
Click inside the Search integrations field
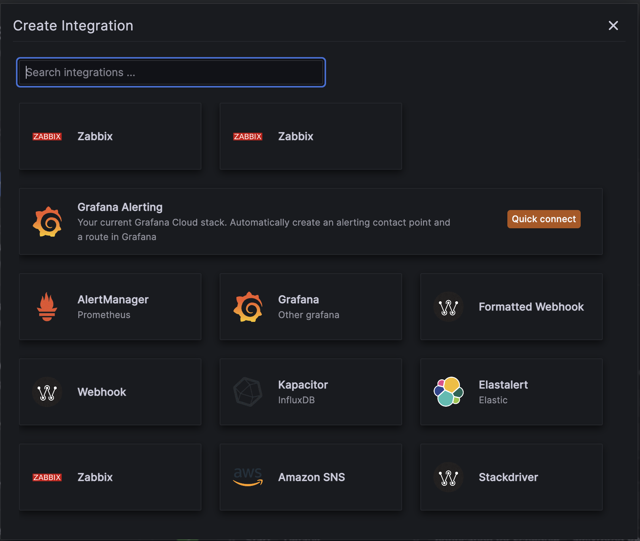tap(171, 72)
